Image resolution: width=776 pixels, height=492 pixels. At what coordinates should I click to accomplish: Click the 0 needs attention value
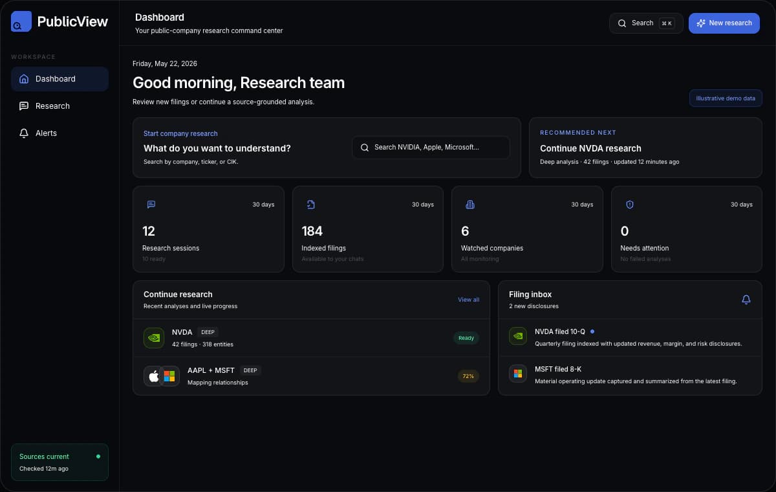coord(625,231)
